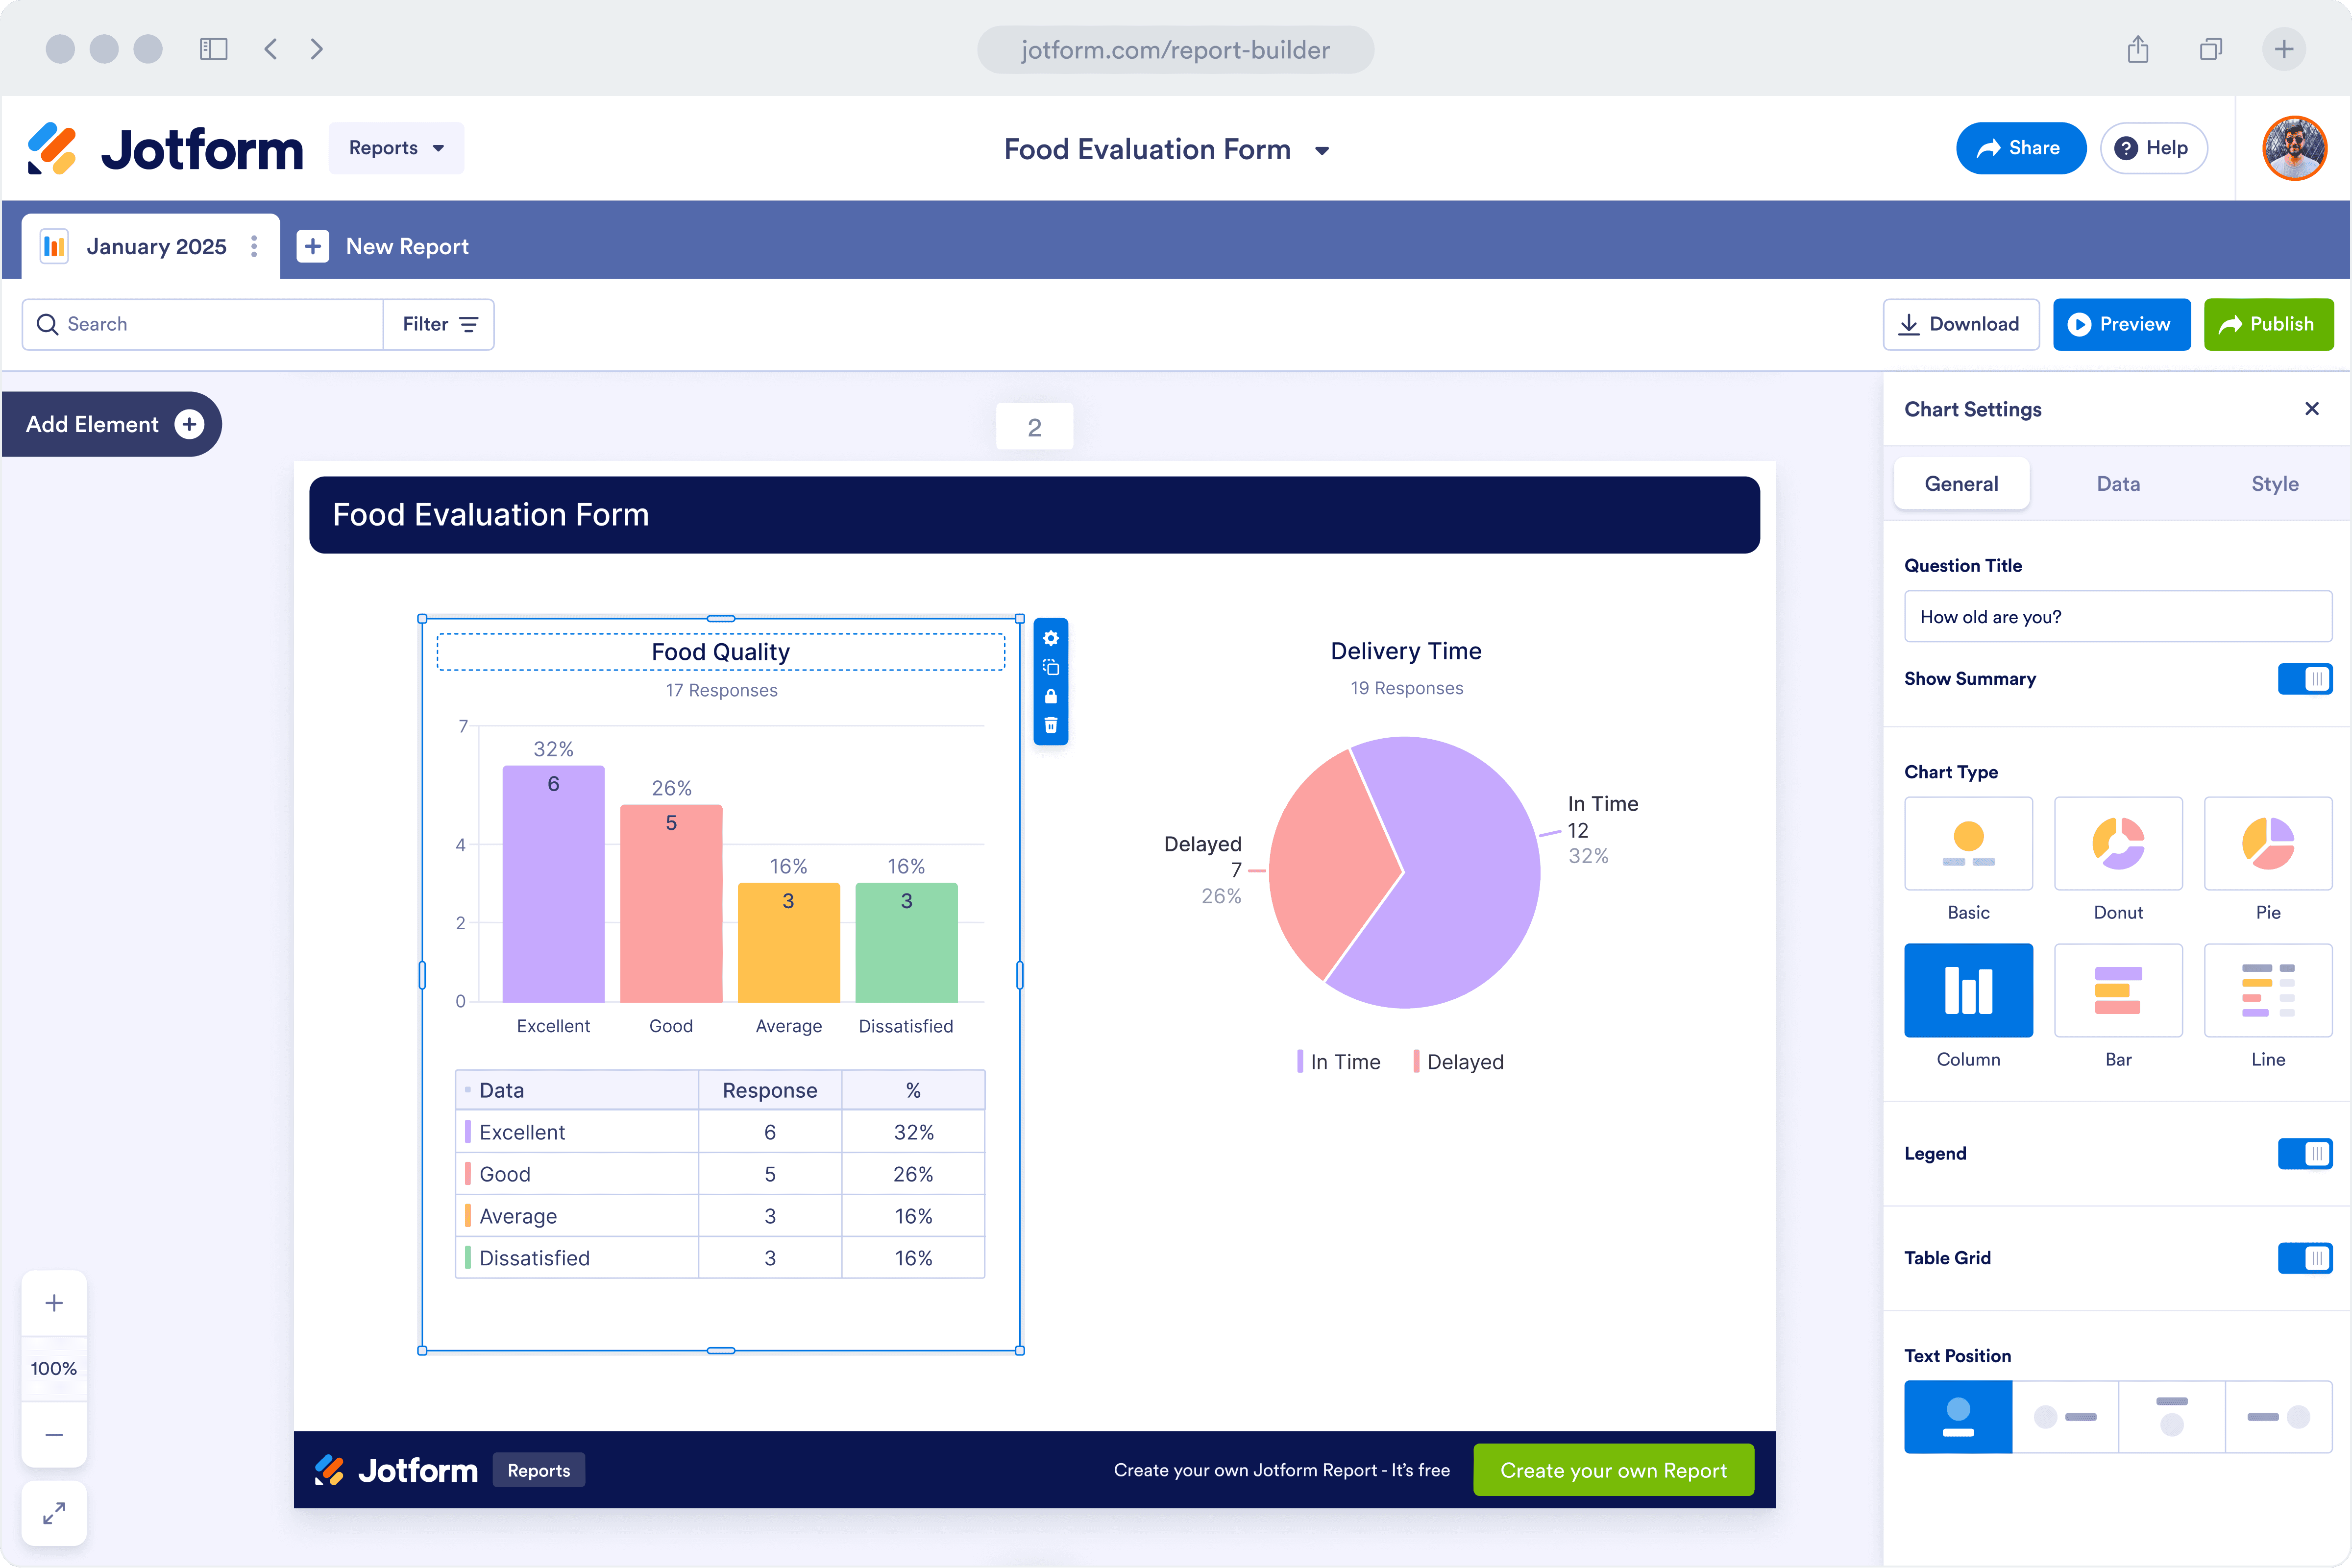Go forward in browser history
This screenshot has height=1568, width=2352.
317,49
